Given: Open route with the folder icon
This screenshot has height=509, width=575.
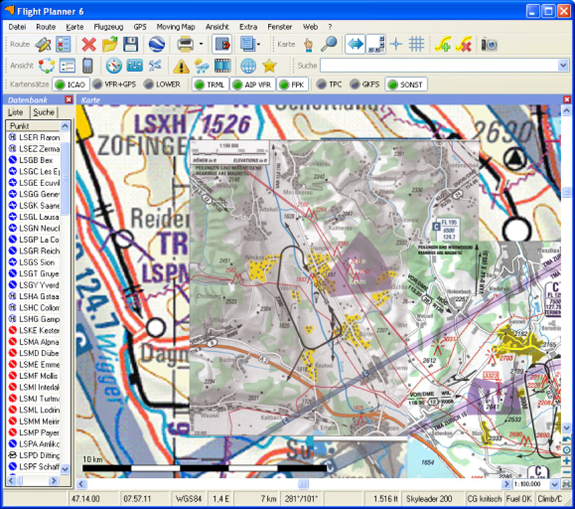Looking at the screenshot, I should (x=110, y=44).
